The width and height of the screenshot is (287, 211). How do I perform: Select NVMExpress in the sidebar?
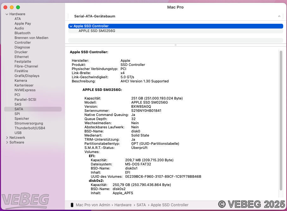25,90
